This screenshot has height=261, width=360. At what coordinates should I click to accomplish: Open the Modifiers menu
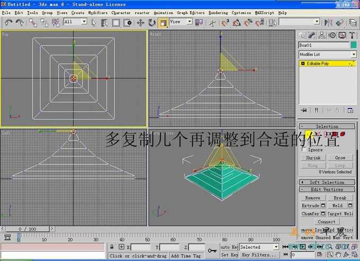click(x=97, y=12)
